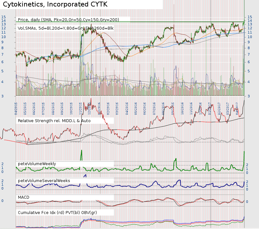This screenshot has height=229, width=259.
Task: Click the 2 on peteVolumeWeekly left scale
Action: [2, 164]
